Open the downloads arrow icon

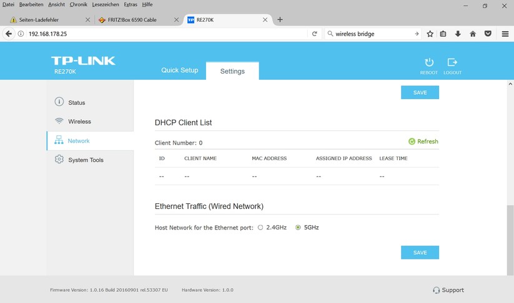tap(458, 34)
